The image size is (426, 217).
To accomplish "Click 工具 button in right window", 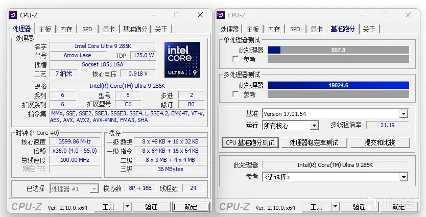I will [x=317, y=207].
